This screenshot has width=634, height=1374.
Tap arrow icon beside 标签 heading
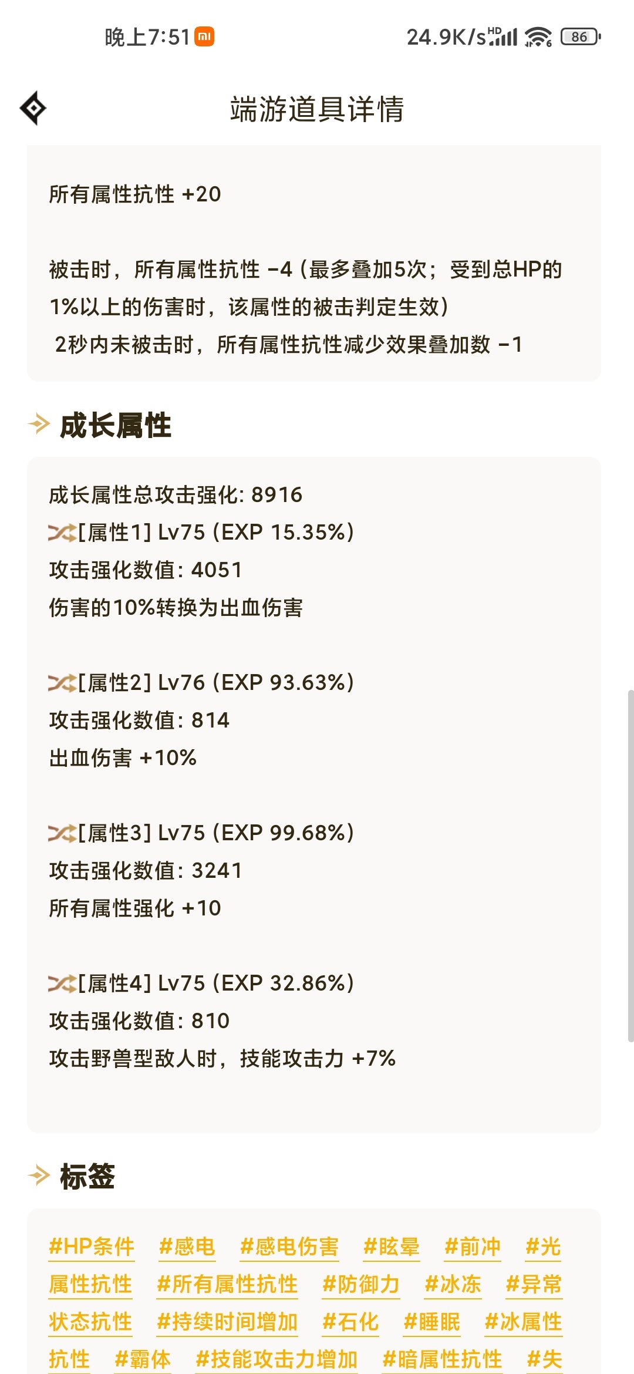point(39,1176)
